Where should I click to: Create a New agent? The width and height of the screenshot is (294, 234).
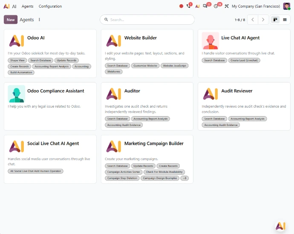tap(11, 20)
